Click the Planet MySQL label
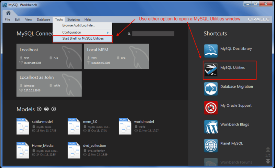Viewport: 275px width, 168px height. [231, 143]
